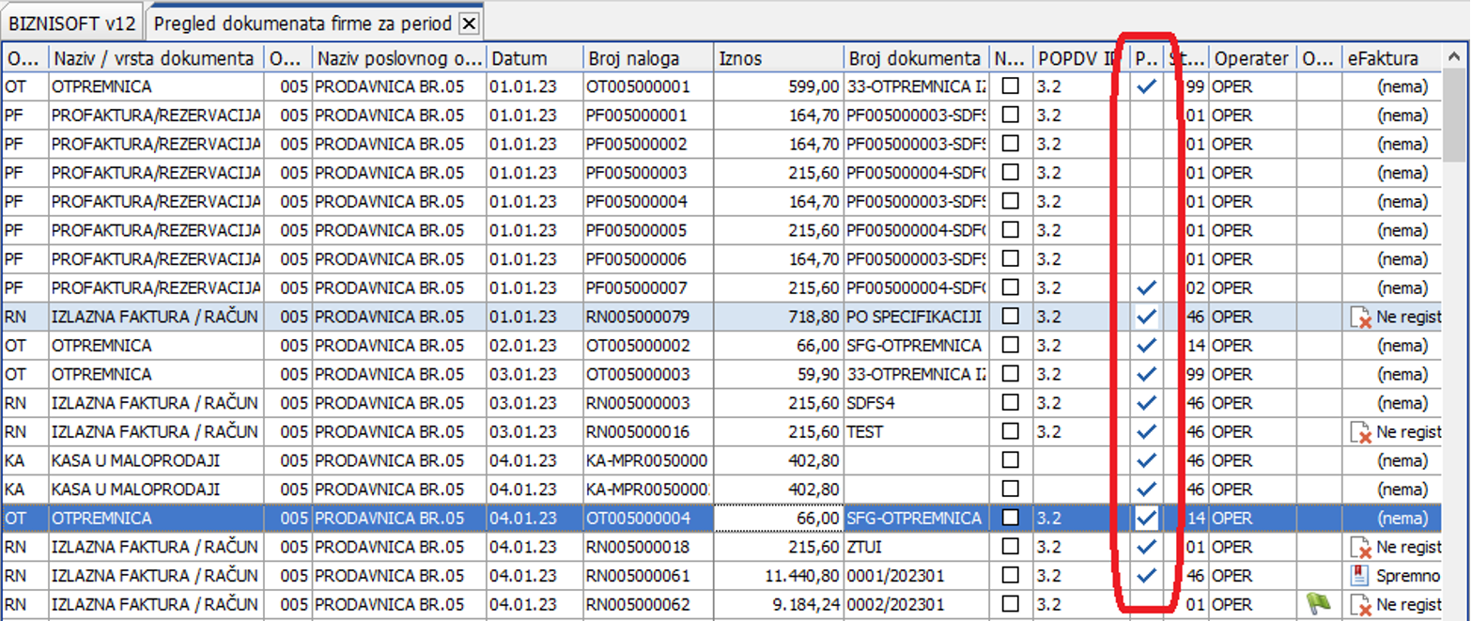
Task: Select order number PF005000006
Action: [x=638, y=259]
